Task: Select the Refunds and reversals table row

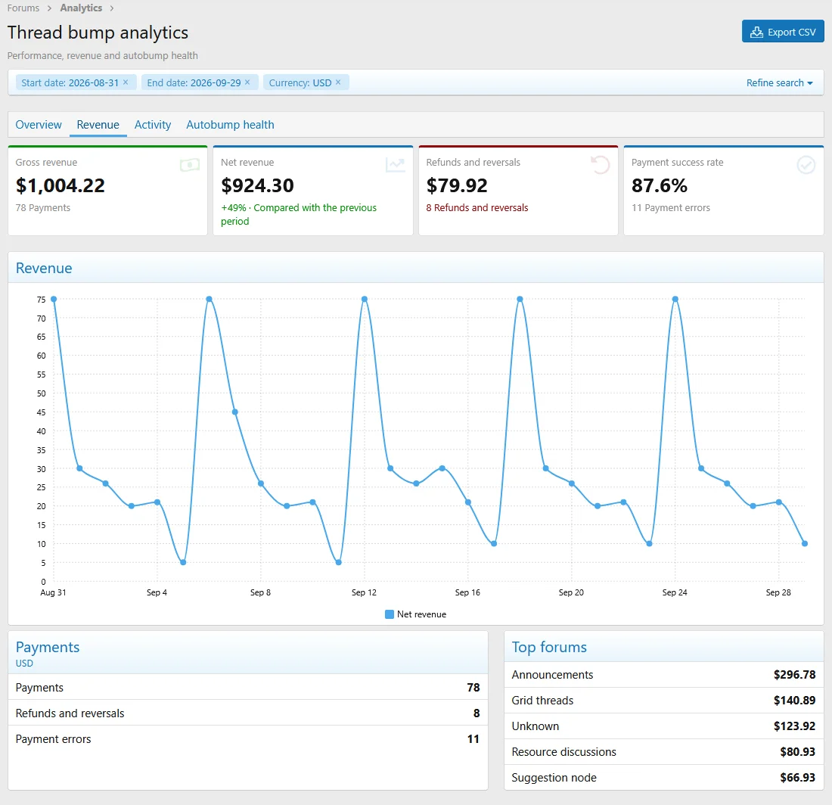Action: pos(248,713)
